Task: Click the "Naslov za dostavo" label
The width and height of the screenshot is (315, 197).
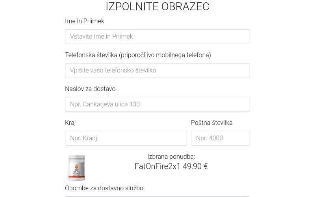Action: tap(90, 89)
